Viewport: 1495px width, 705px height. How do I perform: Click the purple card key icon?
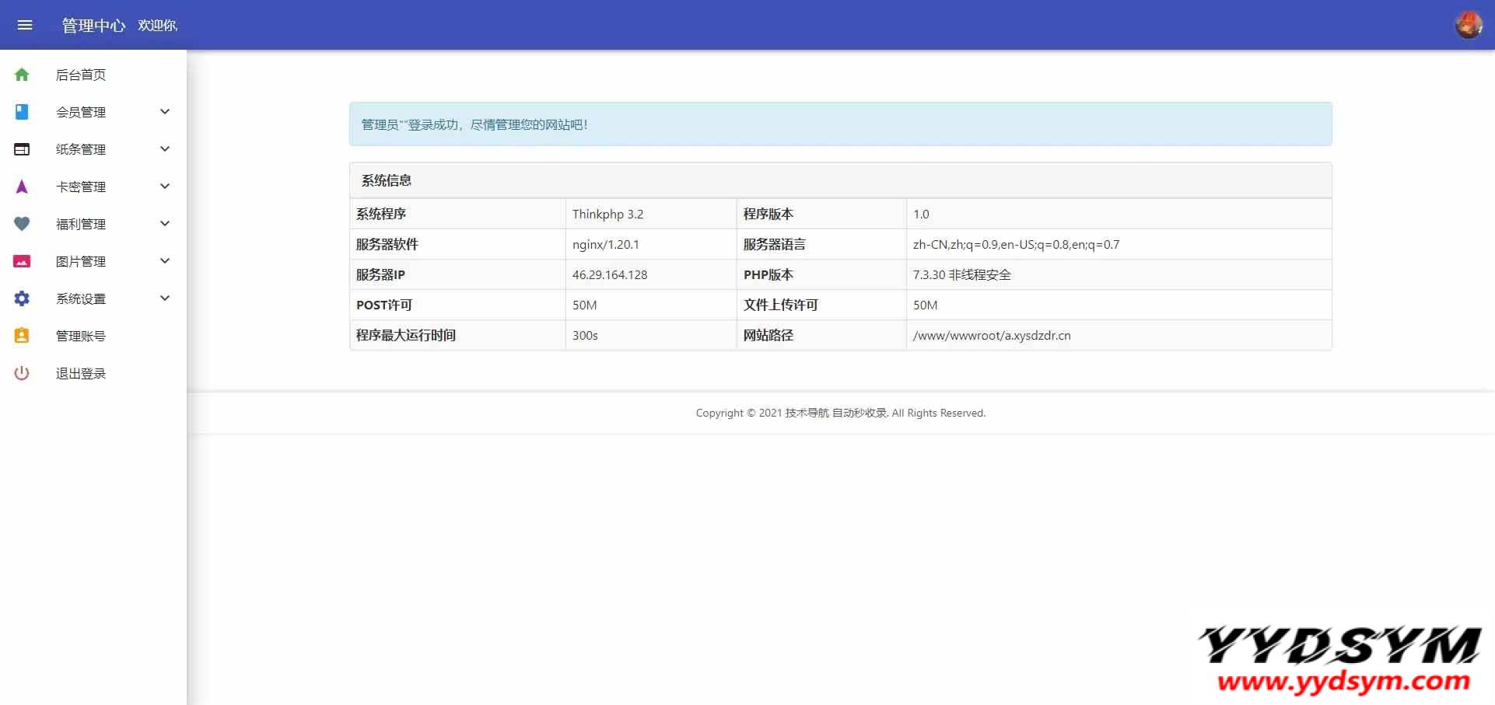tap(22, 187)
